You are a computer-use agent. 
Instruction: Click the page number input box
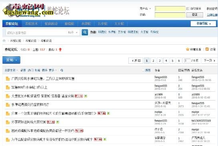pyautogui.click(x=187, y=61)
